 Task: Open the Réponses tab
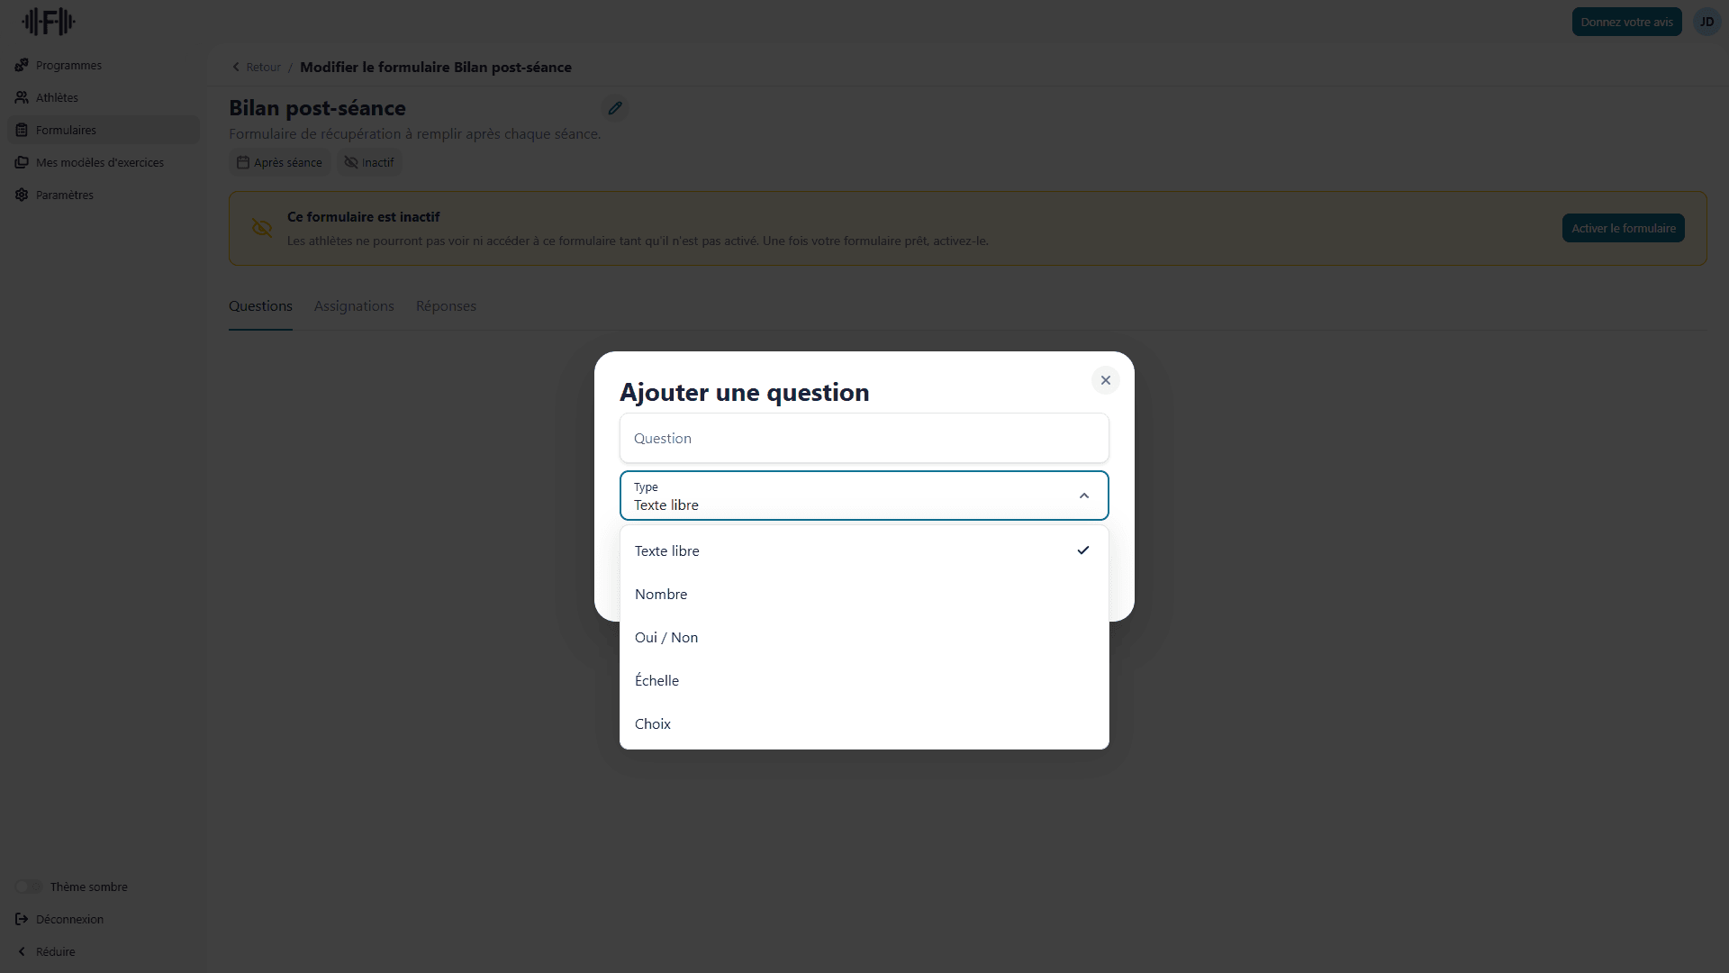coord(446,306)
